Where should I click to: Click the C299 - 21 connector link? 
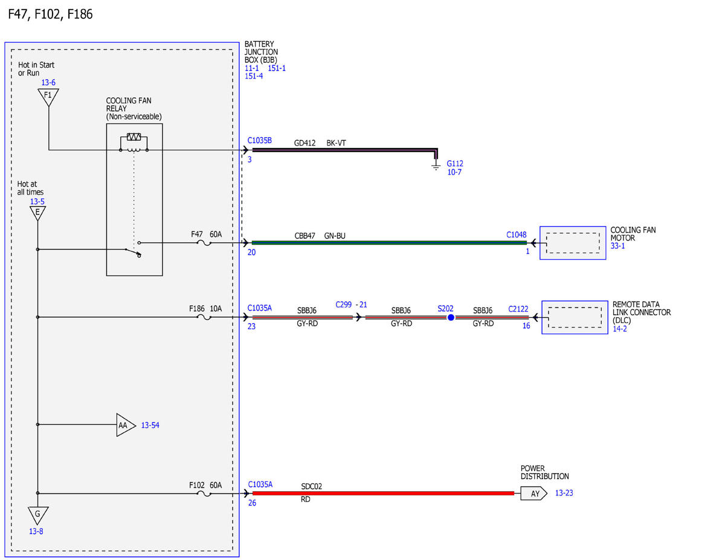pyautogui.click(x=351, y=304)
